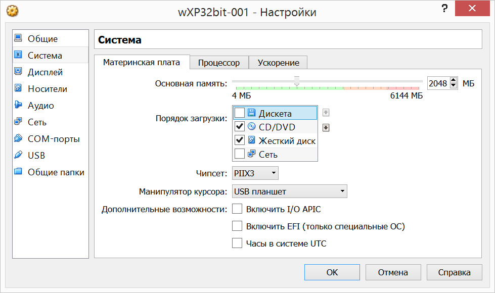
Task: Toggle Включить EFI checkbox
Action: 237,226
